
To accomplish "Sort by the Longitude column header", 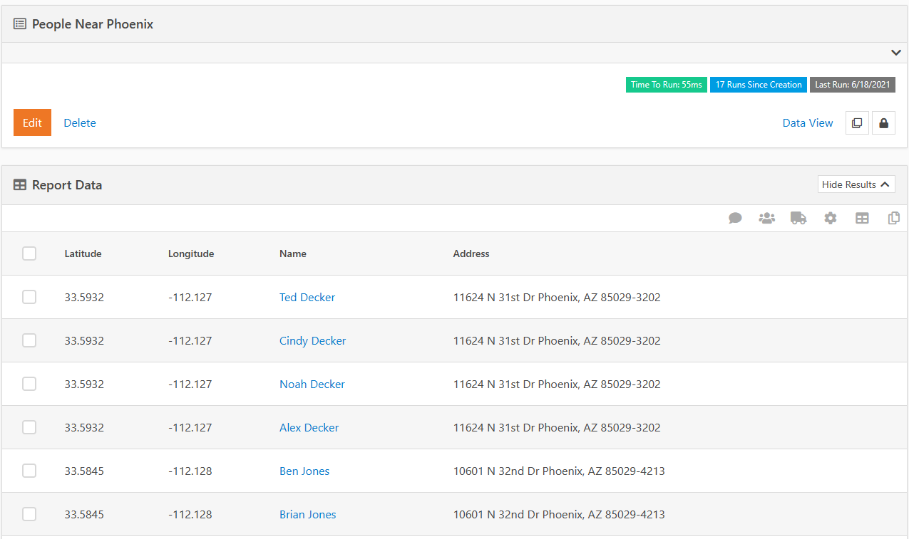I will [191, 253].
